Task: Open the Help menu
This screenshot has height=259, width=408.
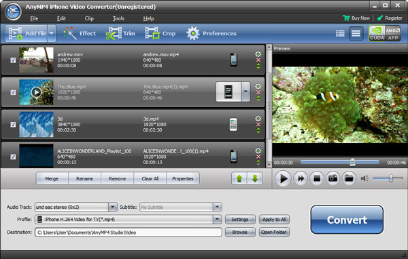Action: click(x=148, y=18)
